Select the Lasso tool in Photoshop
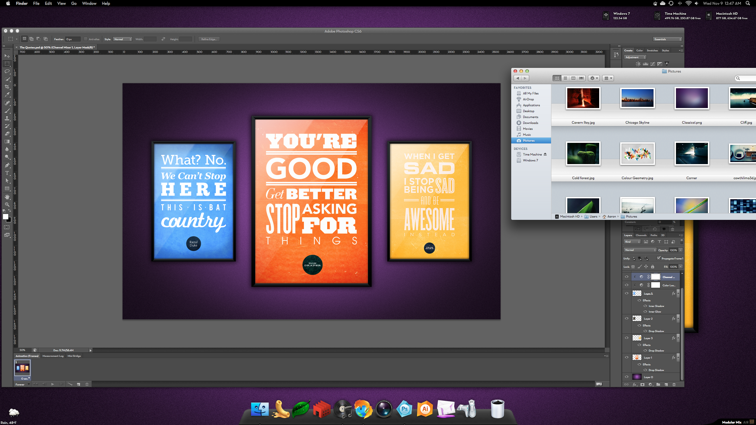This screenshot has height=425, width=756. 7,71
